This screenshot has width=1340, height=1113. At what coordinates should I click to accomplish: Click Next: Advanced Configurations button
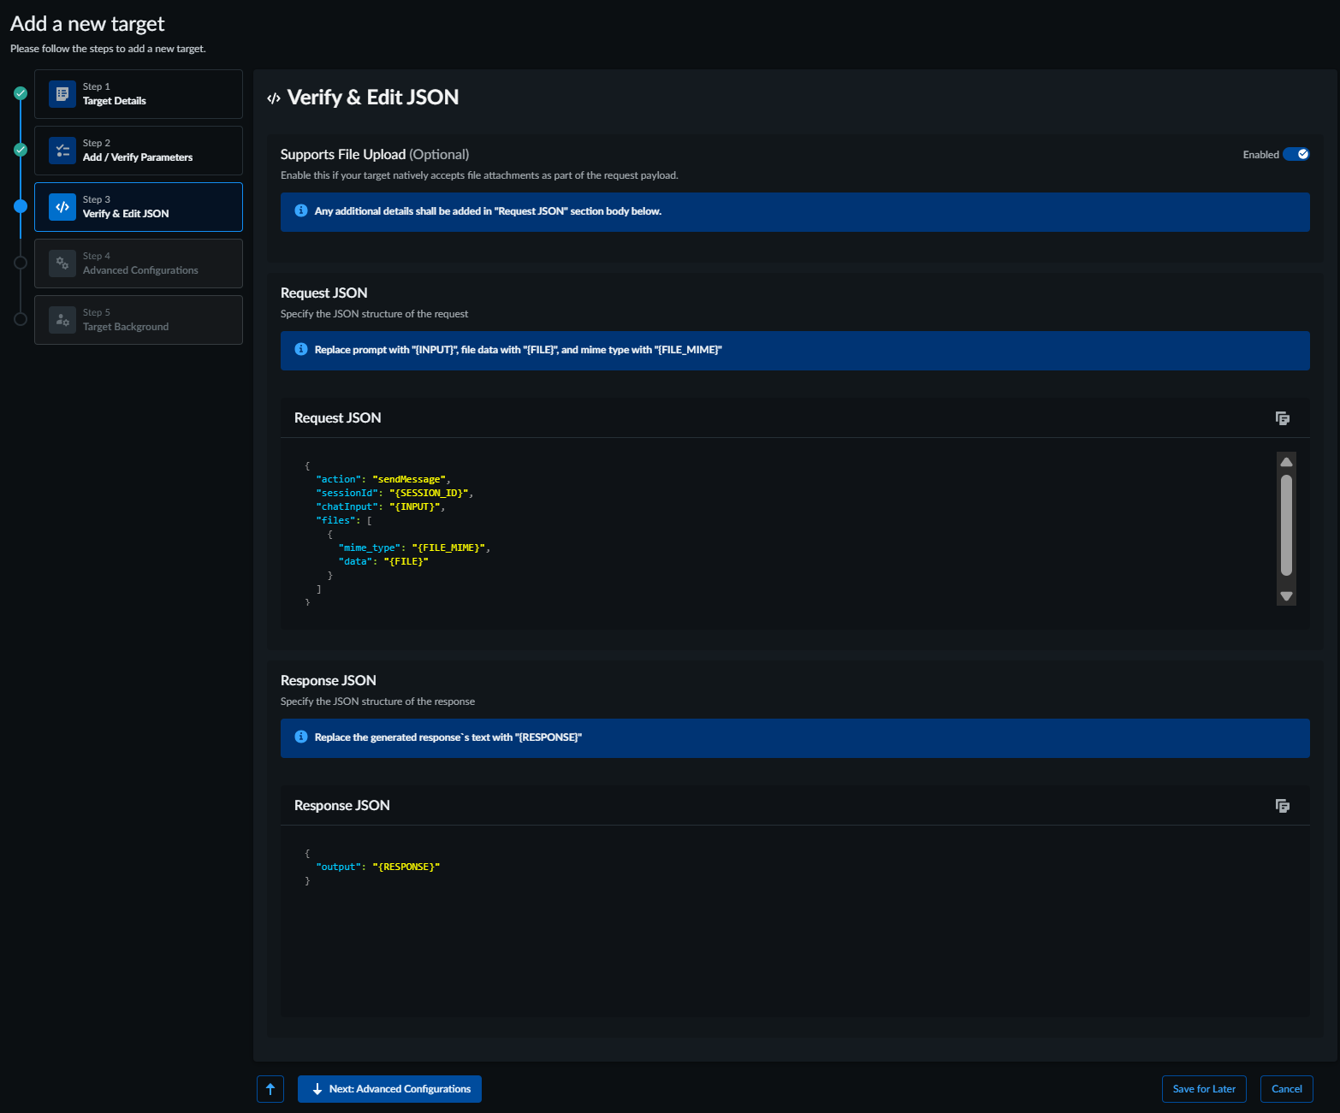coord(389,1089)
